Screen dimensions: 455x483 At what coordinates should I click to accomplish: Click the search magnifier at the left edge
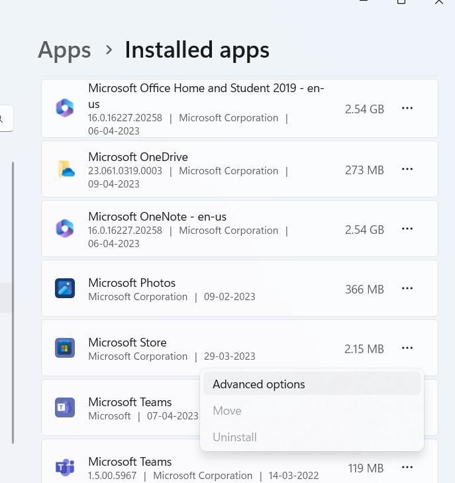2,119
